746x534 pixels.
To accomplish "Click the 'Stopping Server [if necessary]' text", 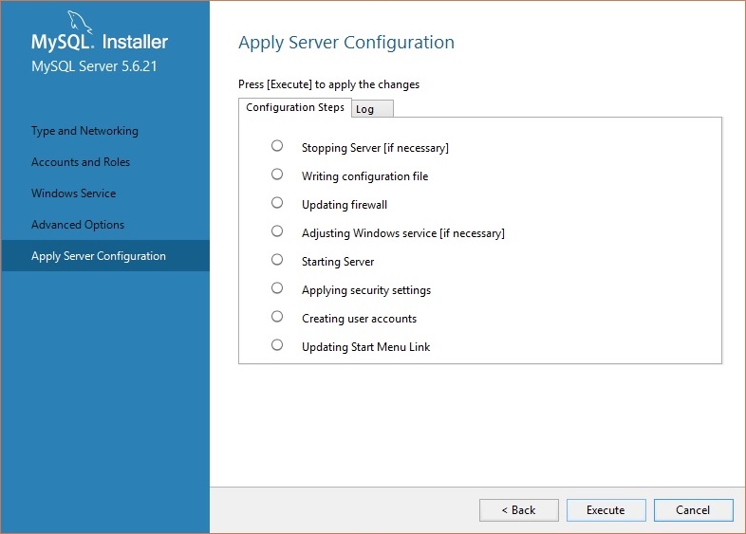I will (x=375, y=148).
